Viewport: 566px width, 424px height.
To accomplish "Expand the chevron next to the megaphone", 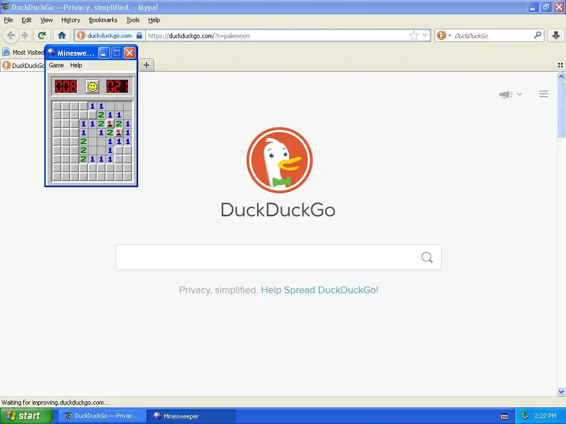I will (520, 94).
